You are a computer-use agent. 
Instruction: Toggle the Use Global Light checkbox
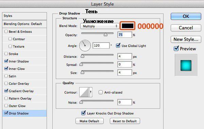click(118, 46)
